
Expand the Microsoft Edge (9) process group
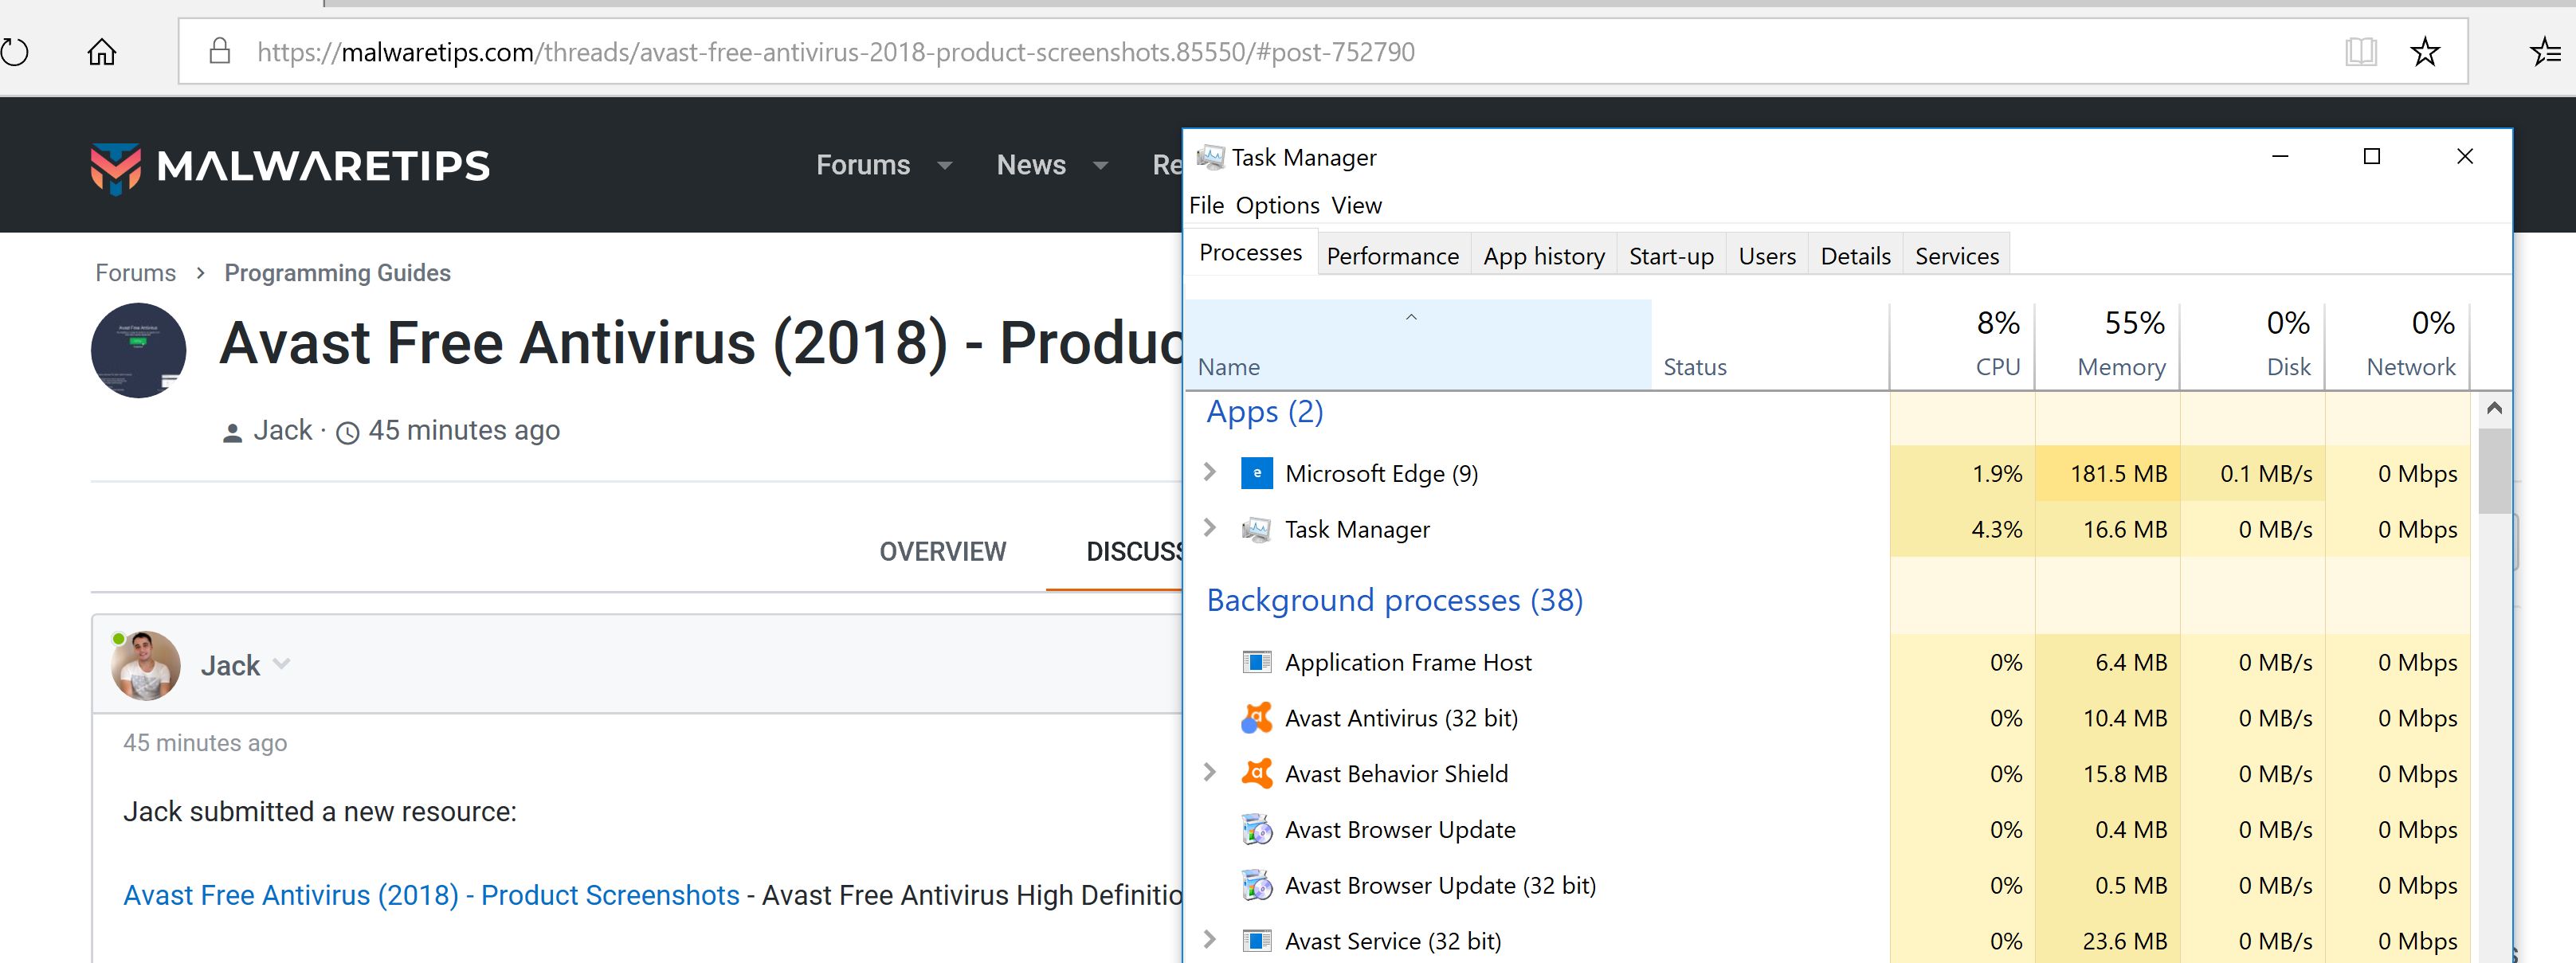pos(1209,472)
